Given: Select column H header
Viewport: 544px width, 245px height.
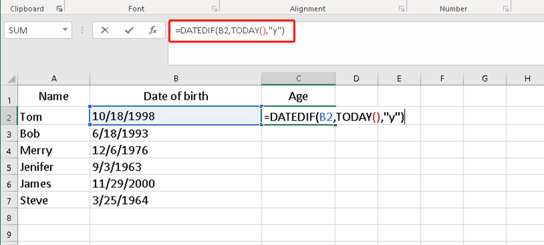Looking at the screenshot, I should tap(526, 78).
